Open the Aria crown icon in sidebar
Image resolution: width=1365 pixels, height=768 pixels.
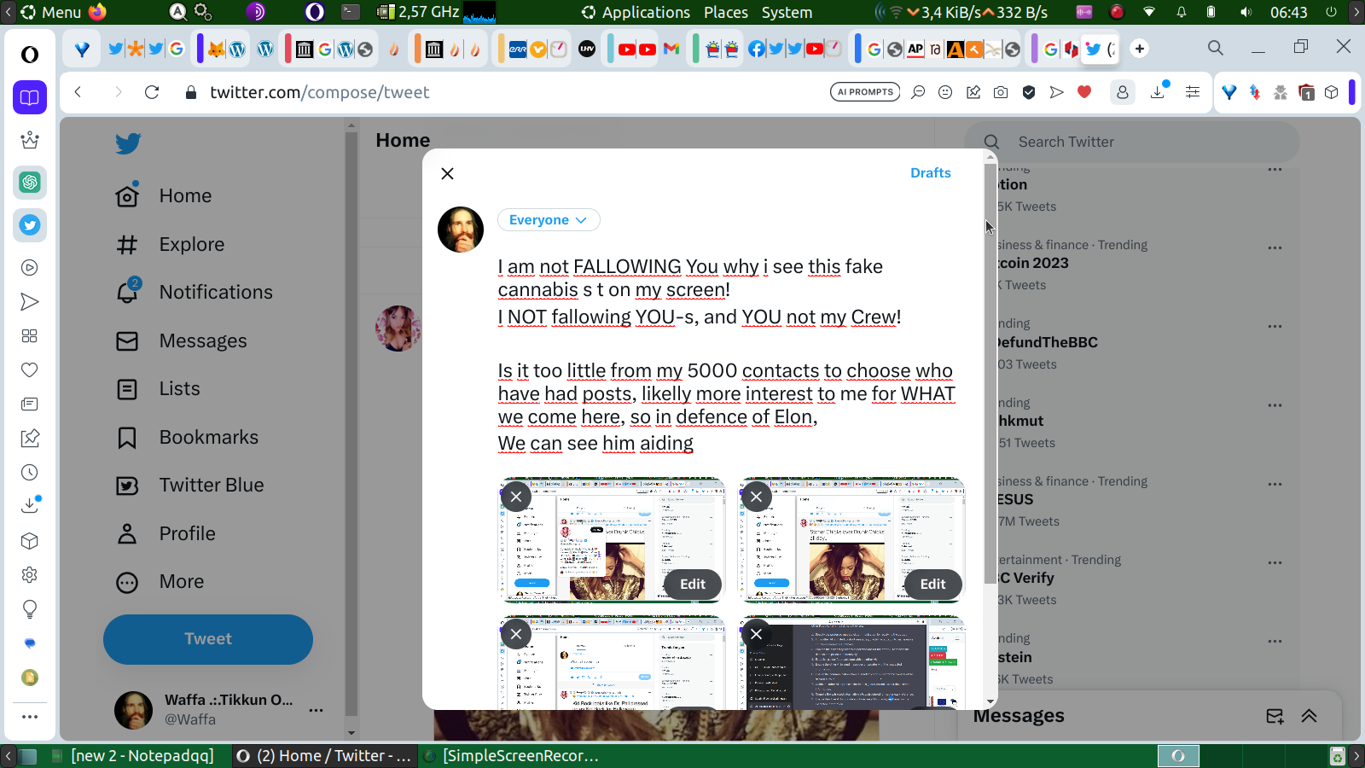point(30,140)
